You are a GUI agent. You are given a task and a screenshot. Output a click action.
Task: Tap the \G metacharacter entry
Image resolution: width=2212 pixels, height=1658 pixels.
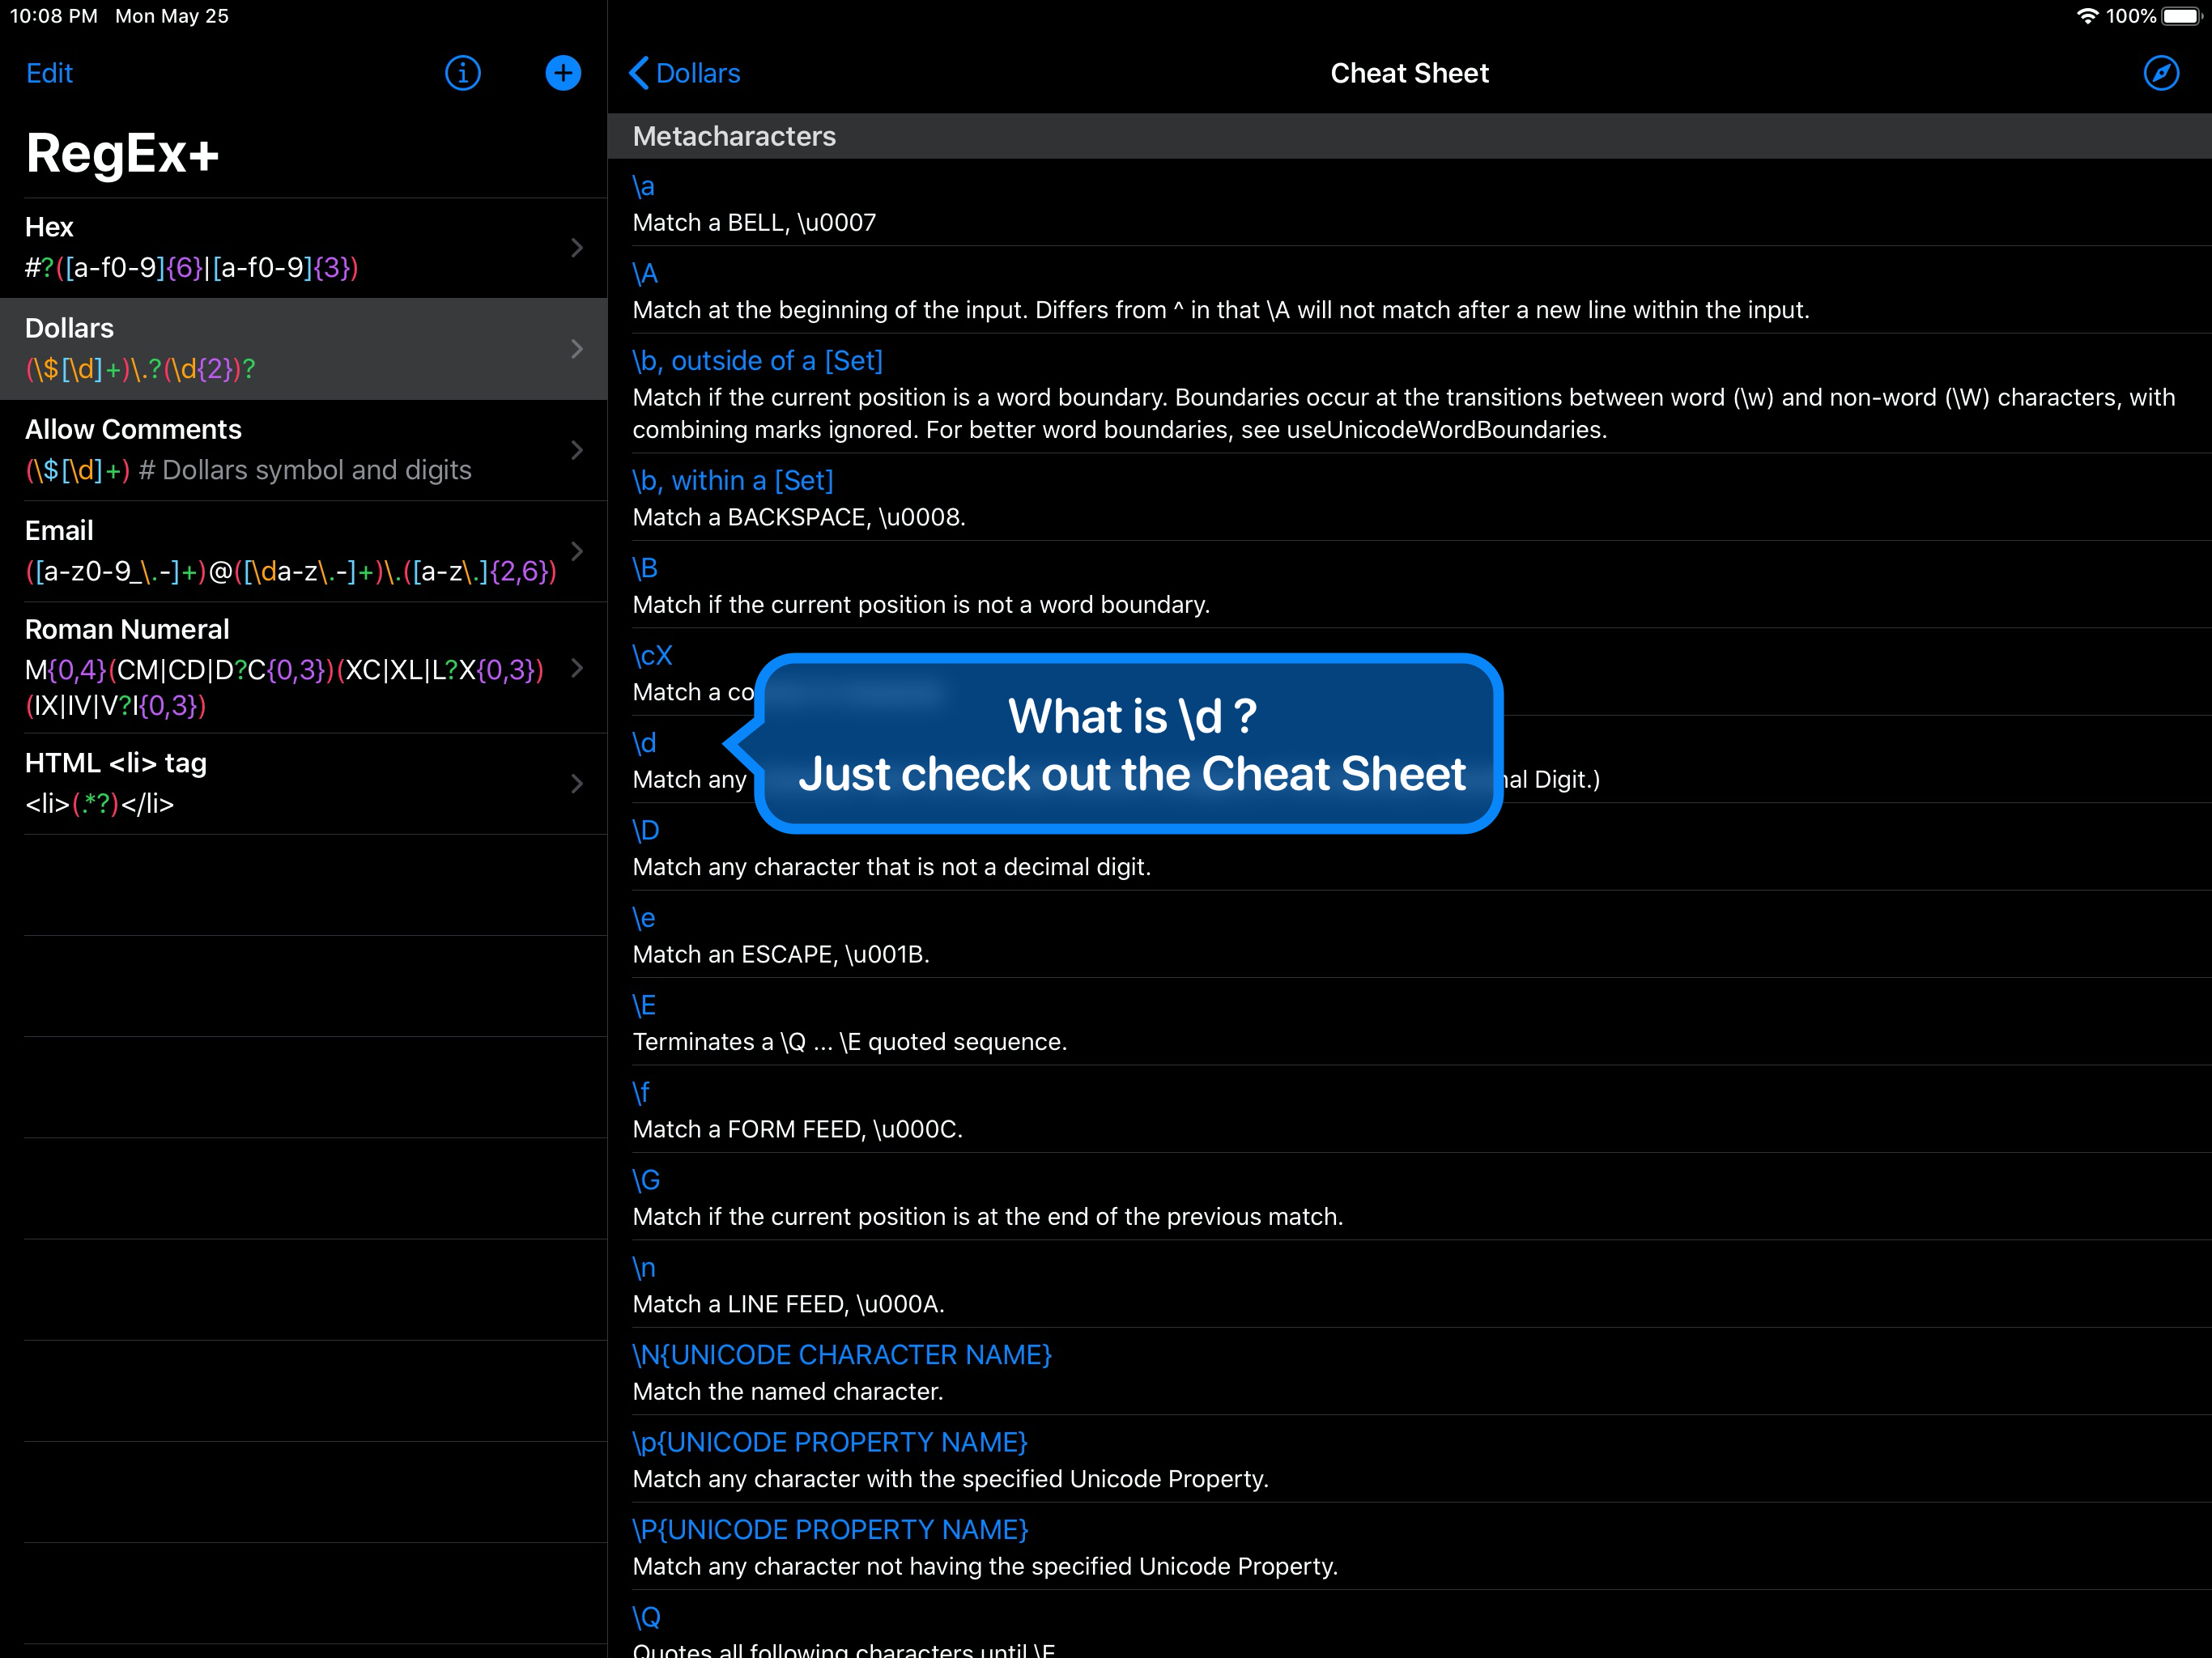point(646,1180)
